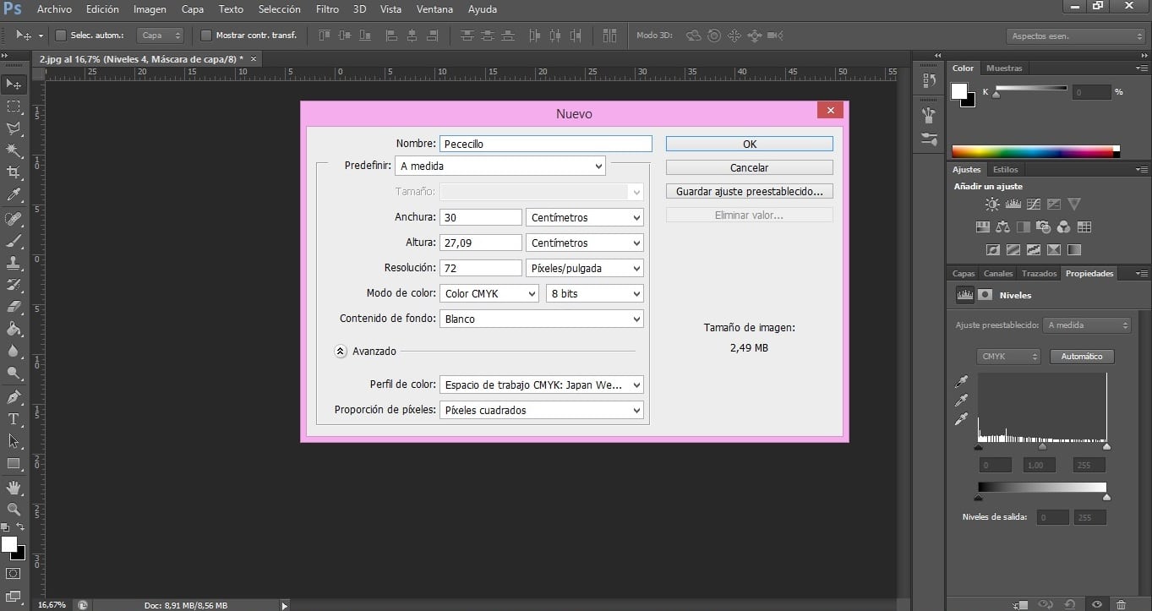This screenshot has width=1152, height=611.
Task: Add a Levels adjustment from Ajustes panel
Action: point(1013,204)
